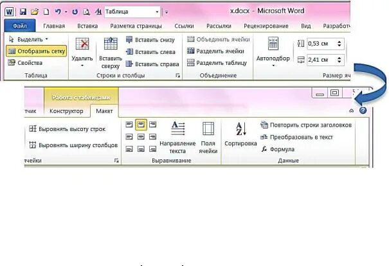Switch to the Главная tab
Viewport: 389px width, 266px height.
tap(54, 26)
